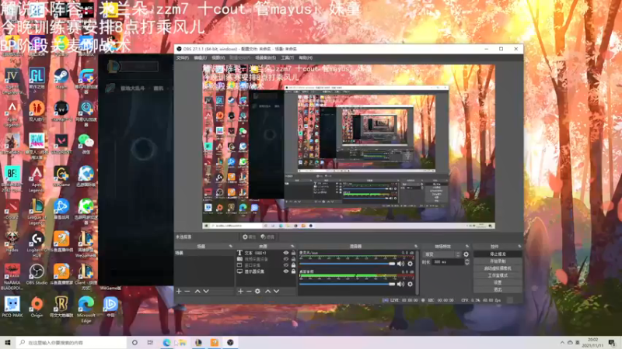Open the Windows Start menu
This screenshot has height=349, width=622.
pyautogui.click(x=8, y=342)
